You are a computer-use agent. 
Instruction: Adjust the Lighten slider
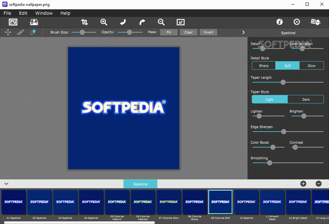268,116
